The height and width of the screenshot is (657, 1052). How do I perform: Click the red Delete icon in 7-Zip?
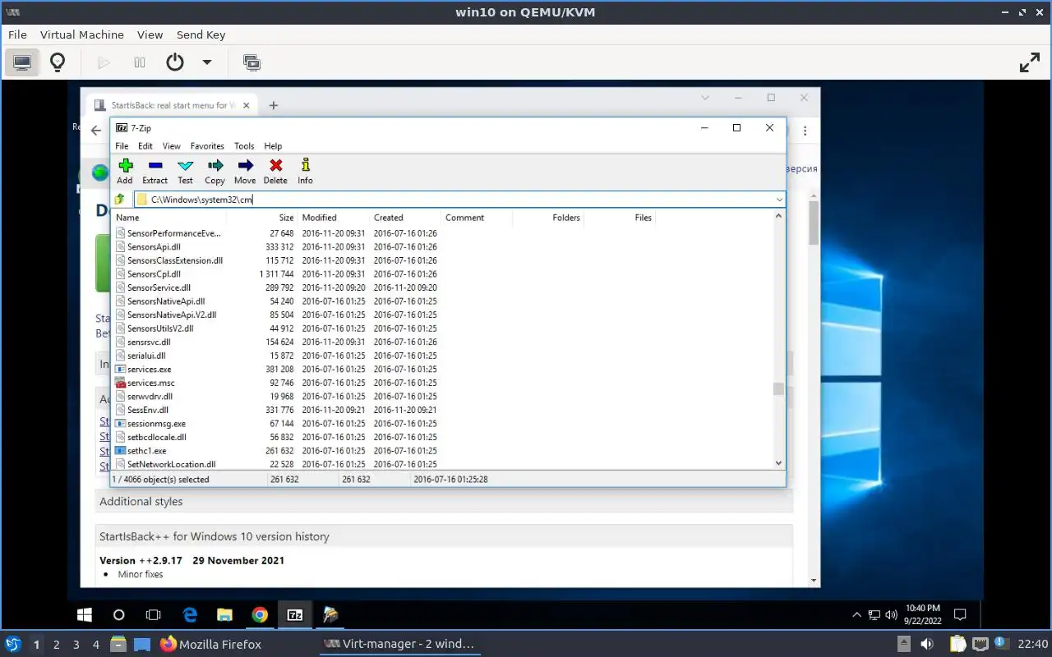click(275, 165)
